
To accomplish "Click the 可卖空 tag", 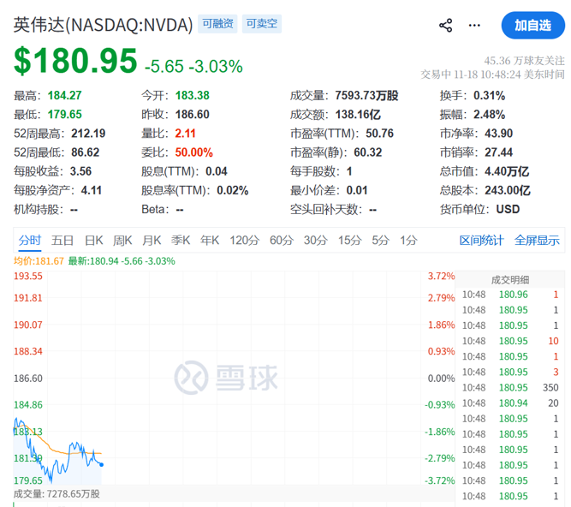I will click(261, 25).
